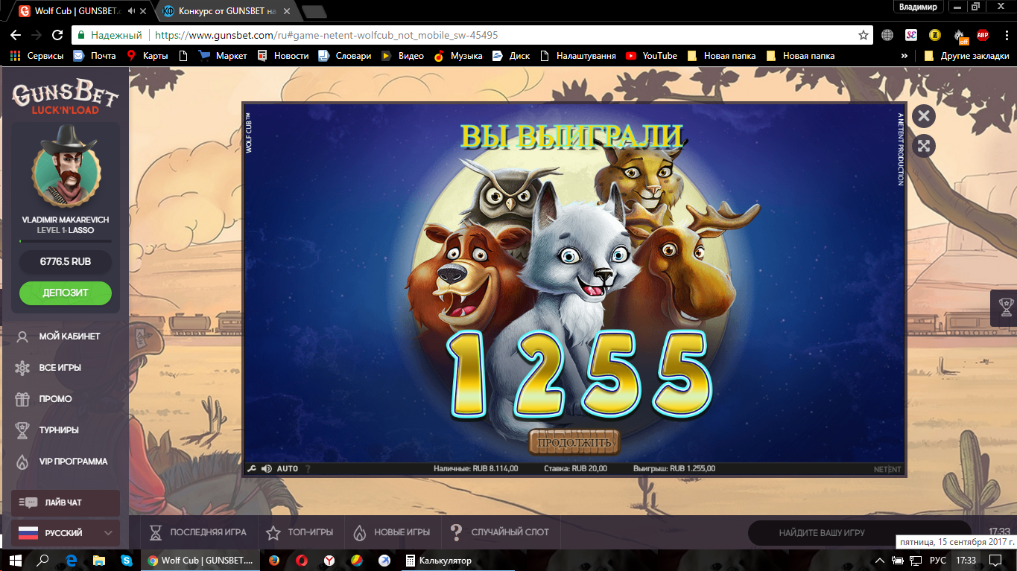Expand the РУССКИЙ language dropdown
Screen dimensions: 1017x571
pyautogui.click(x=66, y=533)
